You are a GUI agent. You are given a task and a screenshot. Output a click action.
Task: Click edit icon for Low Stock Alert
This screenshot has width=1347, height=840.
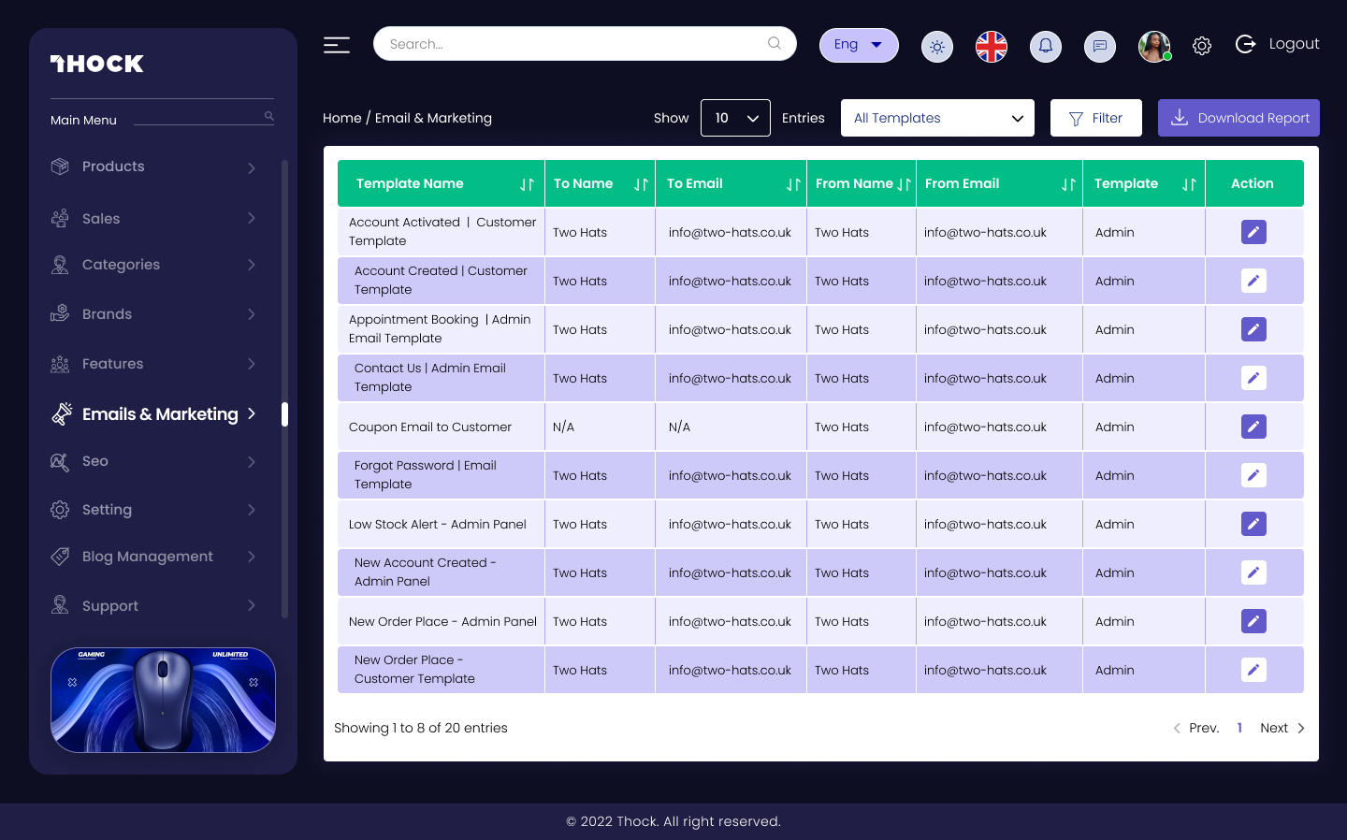point(1253,524)
